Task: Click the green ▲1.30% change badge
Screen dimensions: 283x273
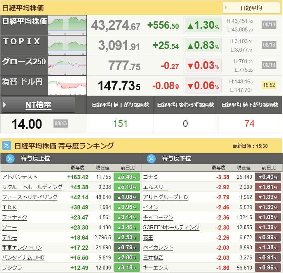Action: click(x=203, y=25)
